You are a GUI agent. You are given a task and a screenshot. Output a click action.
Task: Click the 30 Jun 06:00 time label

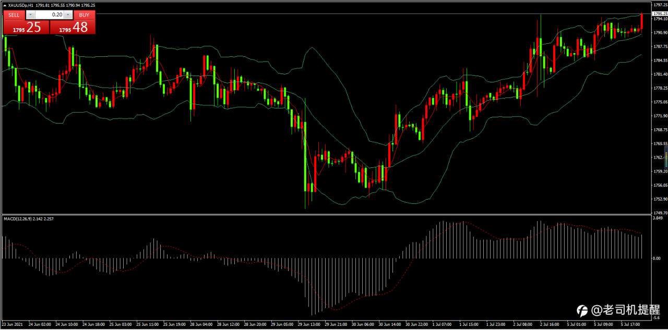tap(363, 324)
